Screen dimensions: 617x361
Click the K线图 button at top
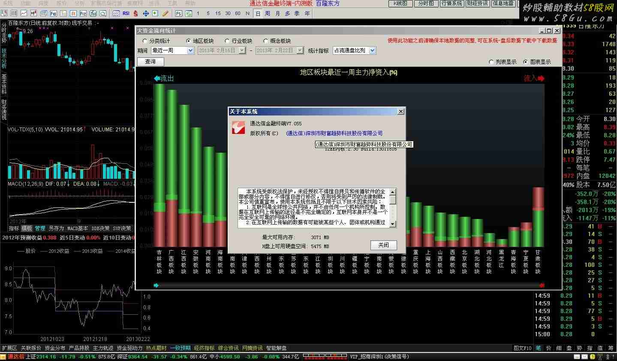coord(400,3)
